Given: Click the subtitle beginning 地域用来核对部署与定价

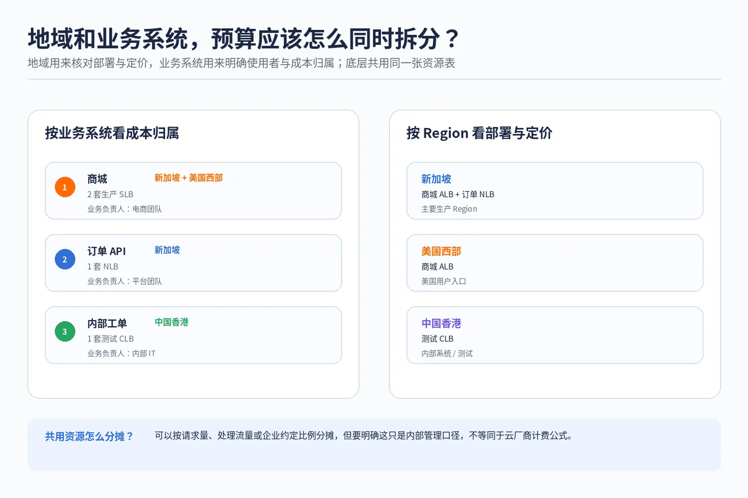Looking at the screenshot, I should click(x=241, y=63).
